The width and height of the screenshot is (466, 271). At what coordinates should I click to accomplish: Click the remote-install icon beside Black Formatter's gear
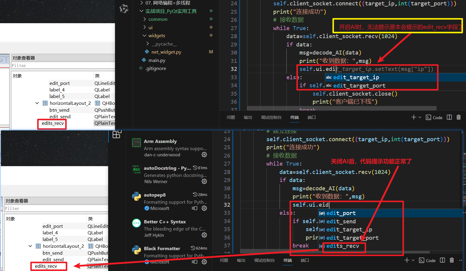(x=195, y=262)
